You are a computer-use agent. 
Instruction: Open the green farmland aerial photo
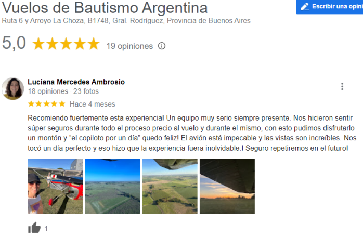click(x=170, y=186)
